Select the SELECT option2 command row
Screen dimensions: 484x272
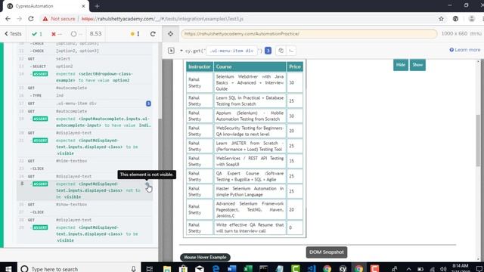pyautogui.click(x=85, y=66)
